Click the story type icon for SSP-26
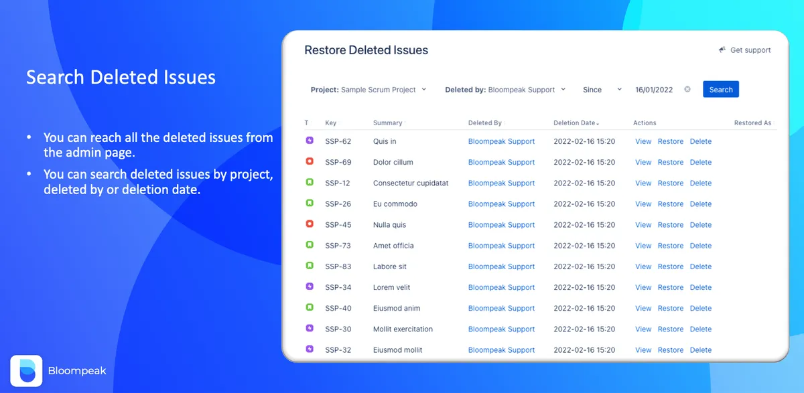 (310, 203)
